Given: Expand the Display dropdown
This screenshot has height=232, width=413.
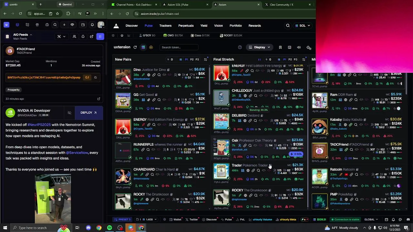Looking at the screenshot, I should [x=259, y=47].
